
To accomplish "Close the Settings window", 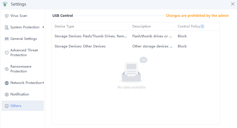I will pos(233,4).
